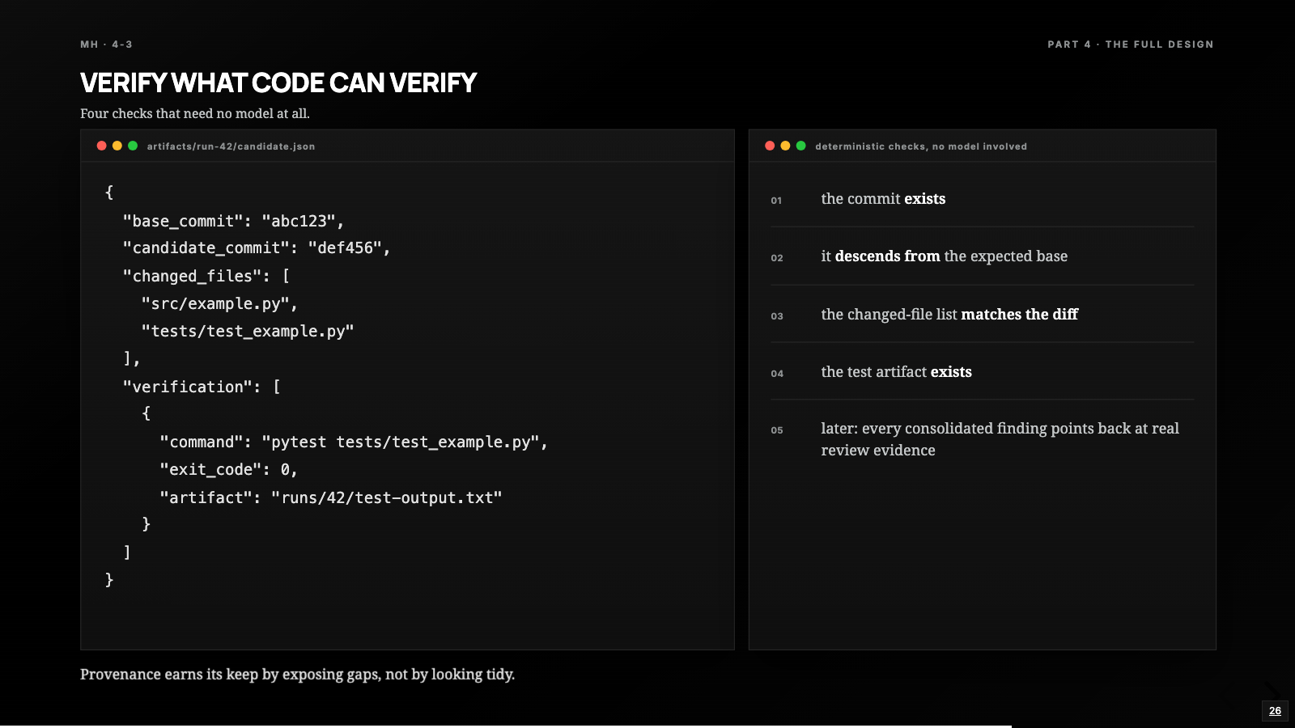Image resolution: width=1295 pixels, height=728 pixels.
Task: Click the red dot in deterministic checks window
Action: coord(770,146)
